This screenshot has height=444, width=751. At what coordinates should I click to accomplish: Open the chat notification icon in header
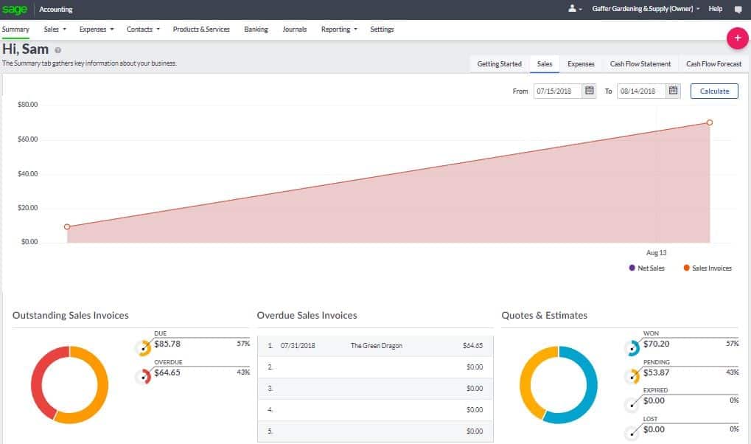tap(738, 9)
